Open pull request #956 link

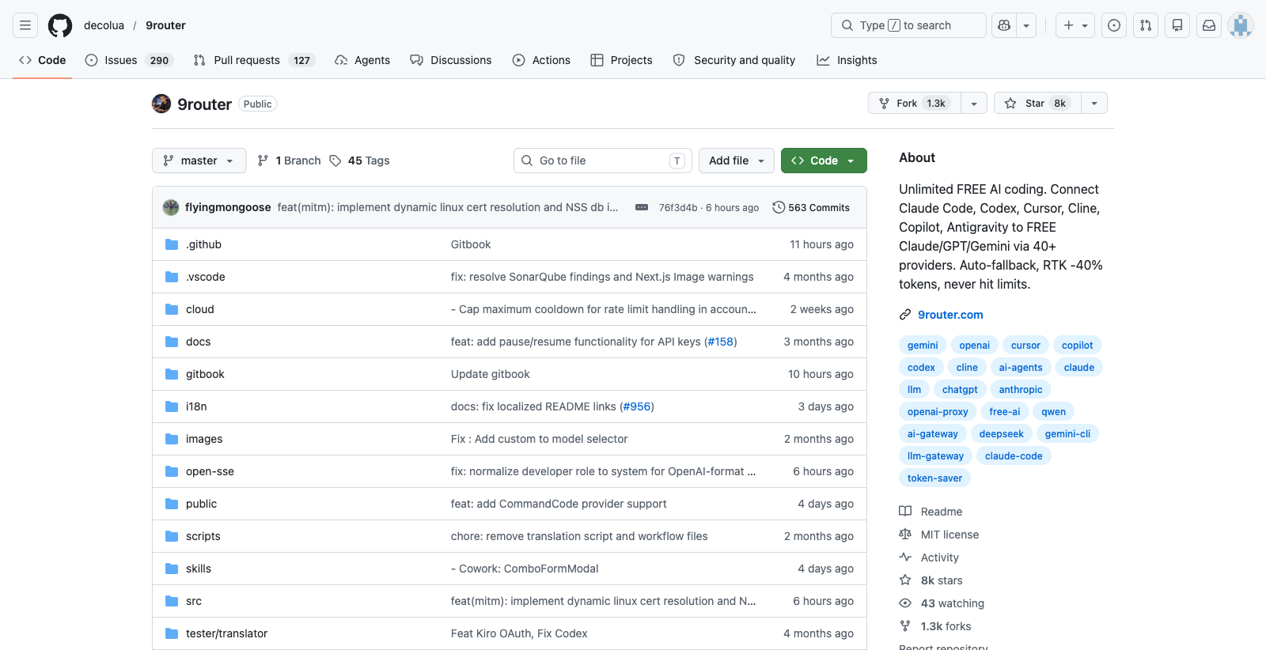tap(637, 406)
